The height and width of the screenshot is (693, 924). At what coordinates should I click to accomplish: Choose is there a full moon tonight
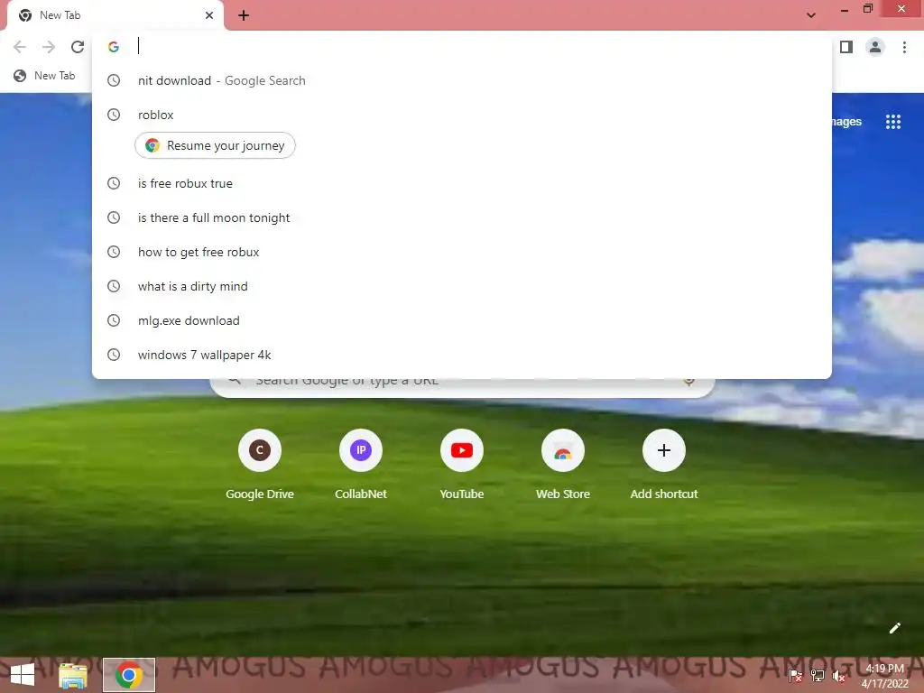(461, 218)
